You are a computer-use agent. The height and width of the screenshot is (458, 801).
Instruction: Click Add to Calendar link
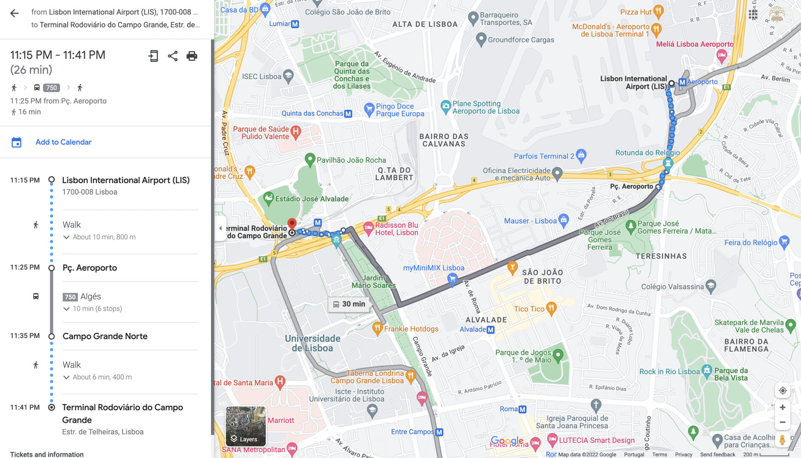click(64, 142)
